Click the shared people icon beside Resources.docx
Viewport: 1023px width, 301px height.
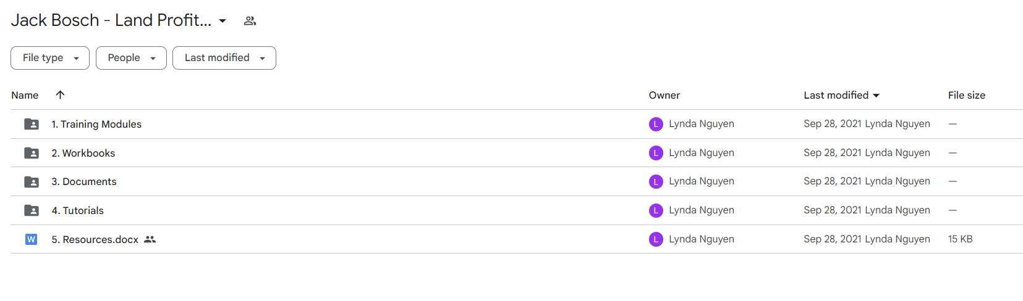pos(150,239)
